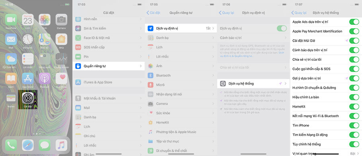Tap Quay lại on Dịch vụ hệ thống screen
The image size is (362, 156).
pos(299,13)
